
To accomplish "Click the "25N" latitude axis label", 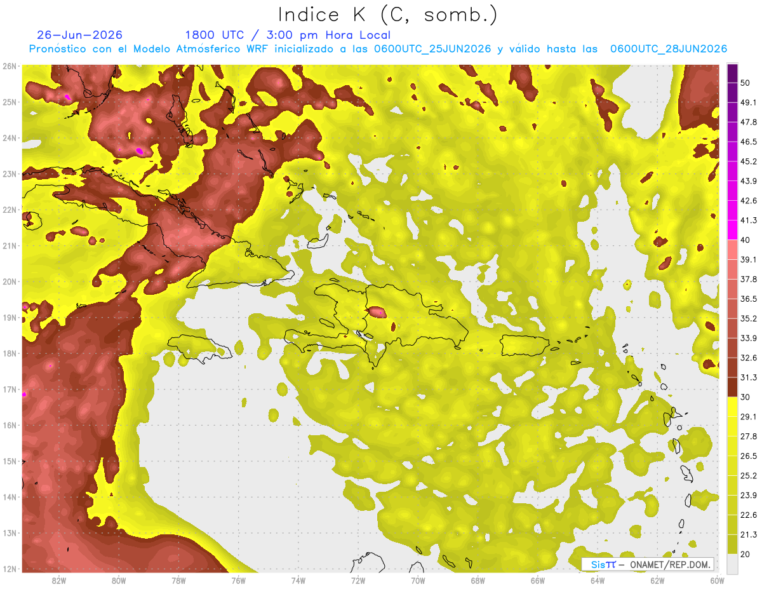I will 10,102.
